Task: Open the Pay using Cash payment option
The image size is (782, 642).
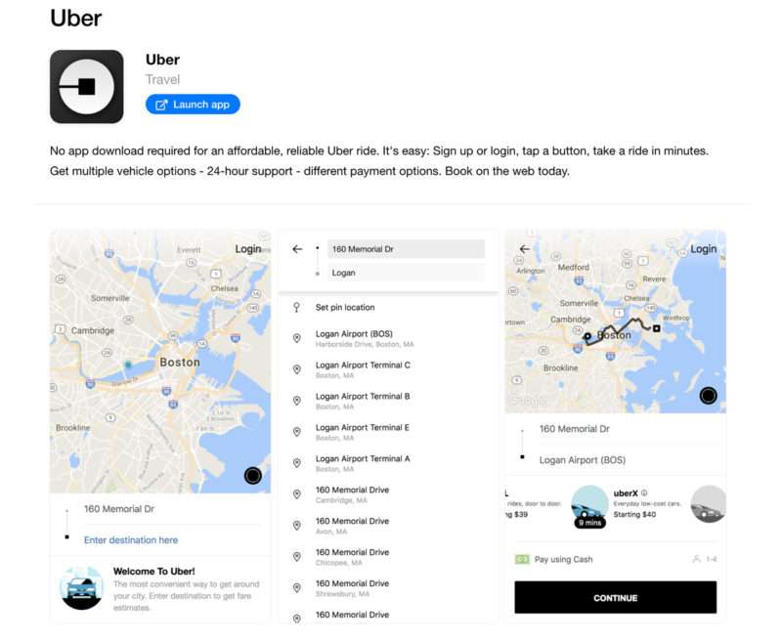Action: coord(564,559)
